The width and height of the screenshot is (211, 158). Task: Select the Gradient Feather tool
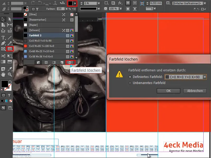pyautogui.click(x=10, y=62)
